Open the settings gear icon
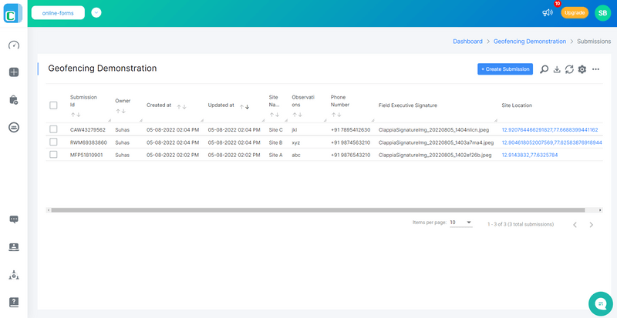This screenshot has width=617, height=318. pyautogui.click(x=582, y=69)
